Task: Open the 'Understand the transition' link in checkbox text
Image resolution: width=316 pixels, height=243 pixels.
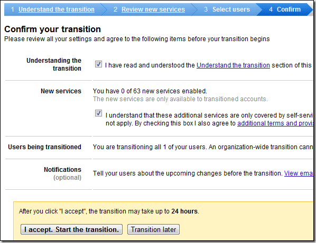Action: pyautogui.click(x=233, y=65)
